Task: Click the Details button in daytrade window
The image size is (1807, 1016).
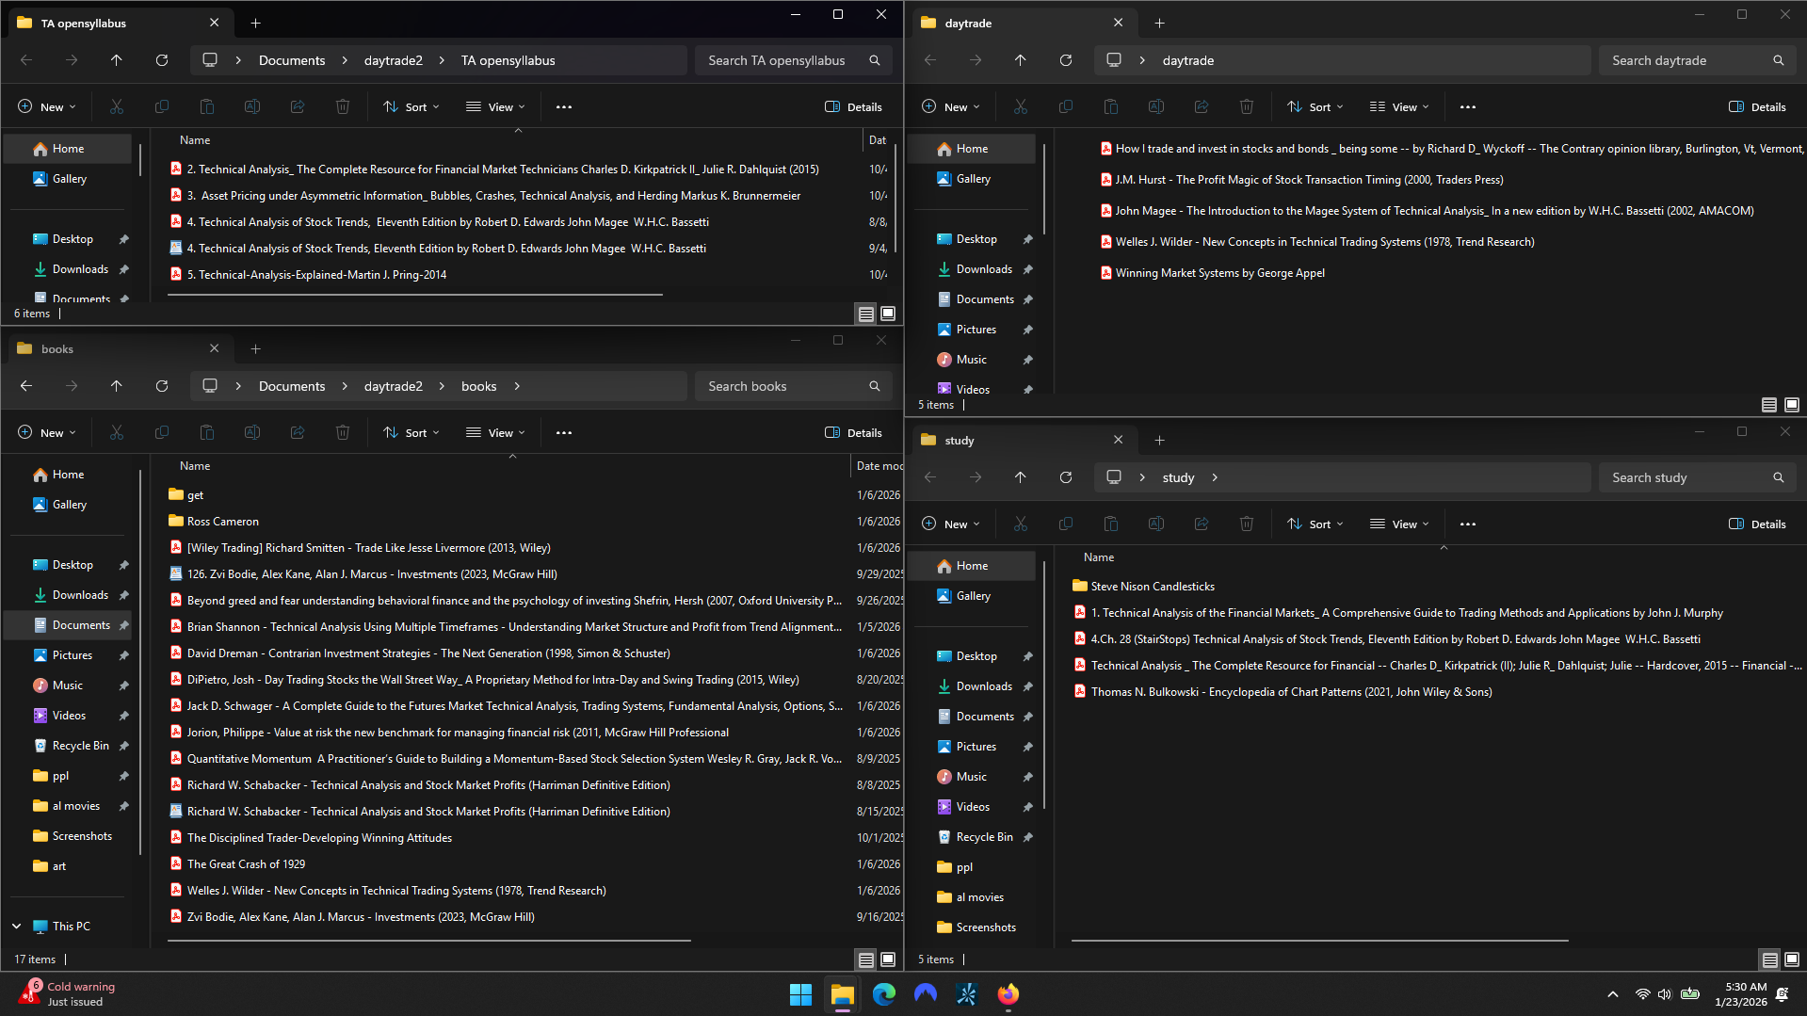Action: (x=1757, y=107)
